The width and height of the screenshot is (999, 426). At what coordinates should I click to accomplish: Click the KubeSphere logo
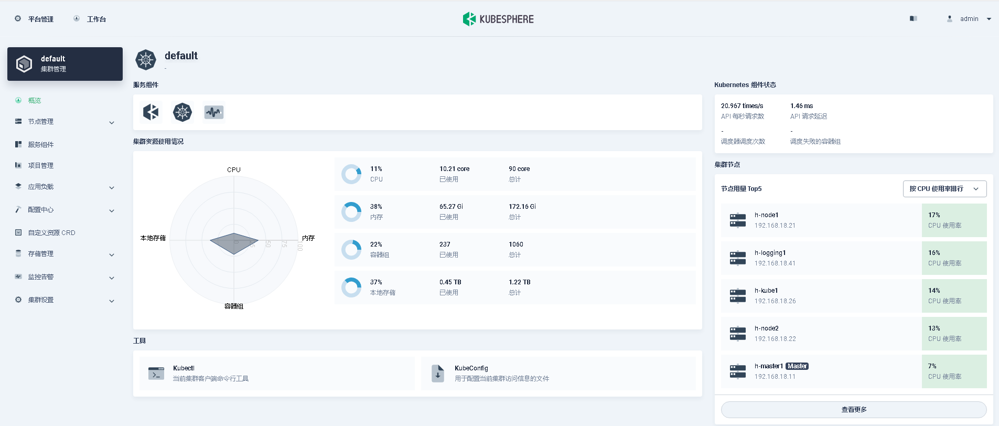coord(498,19)
